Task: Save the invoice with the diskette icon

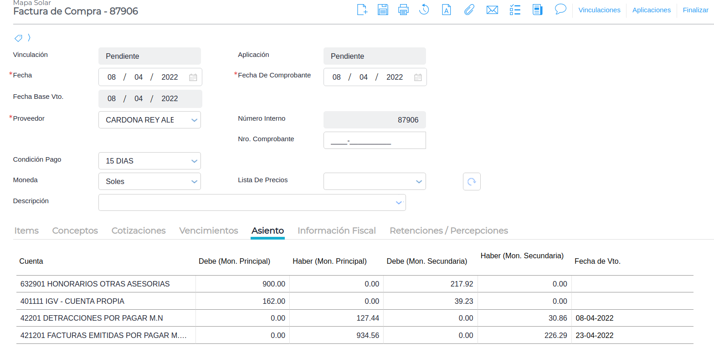Action: click(x=383, y=10)
